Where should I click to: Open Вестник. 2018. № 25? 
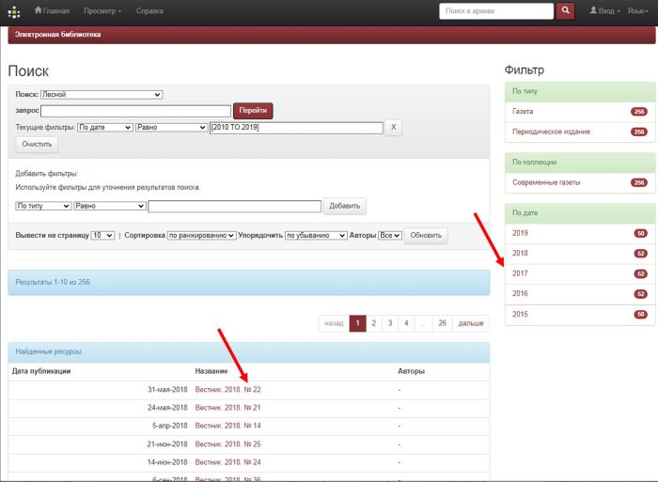227,444
